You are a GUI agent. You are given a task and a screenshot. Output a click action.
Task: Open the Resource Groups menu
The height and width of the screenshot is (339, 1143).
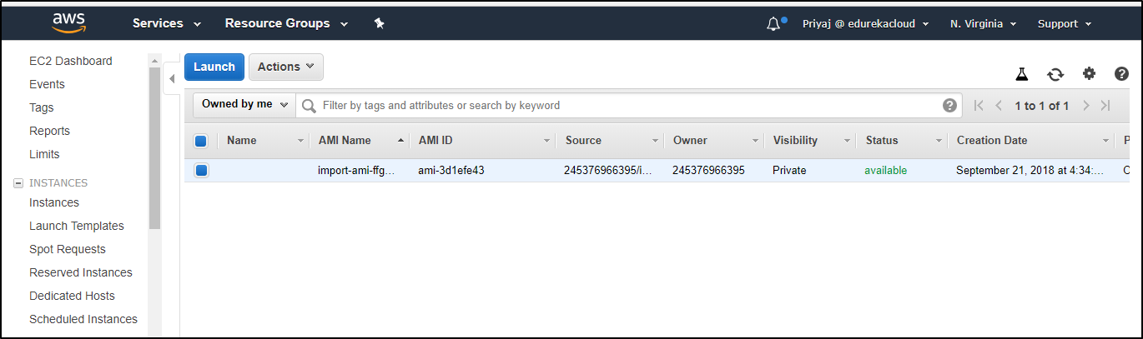coord(286,23)
